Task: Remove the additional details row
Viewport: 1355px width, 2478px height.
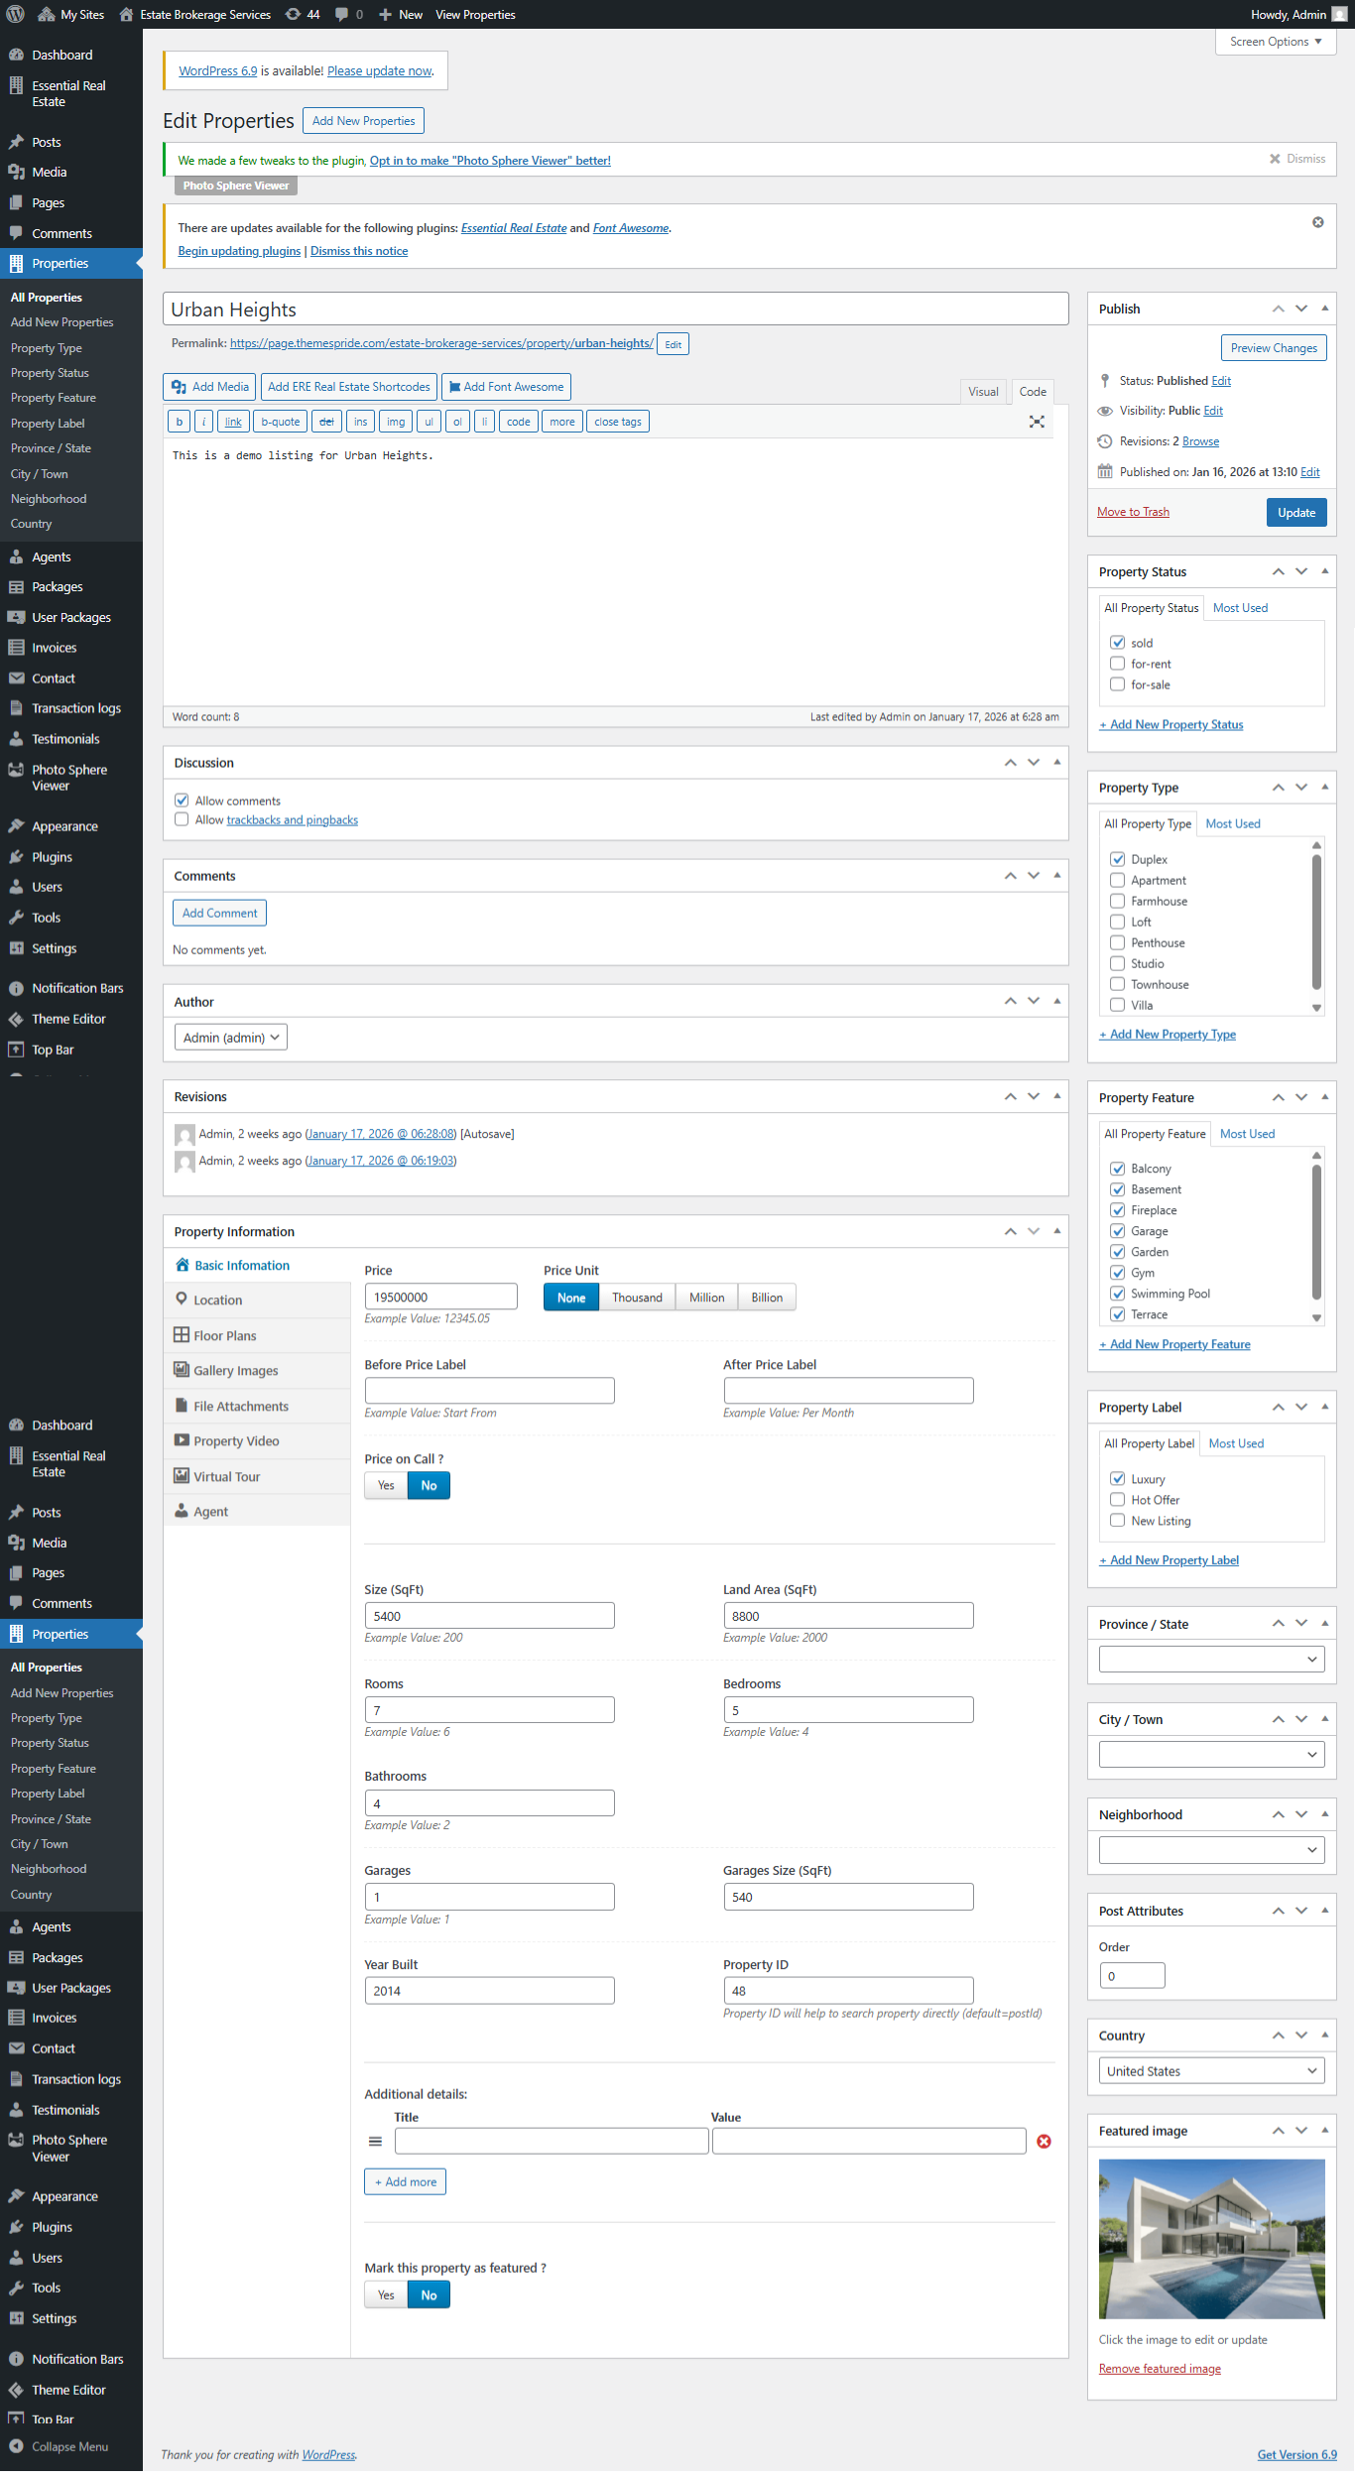Action: (1044, 2142)
